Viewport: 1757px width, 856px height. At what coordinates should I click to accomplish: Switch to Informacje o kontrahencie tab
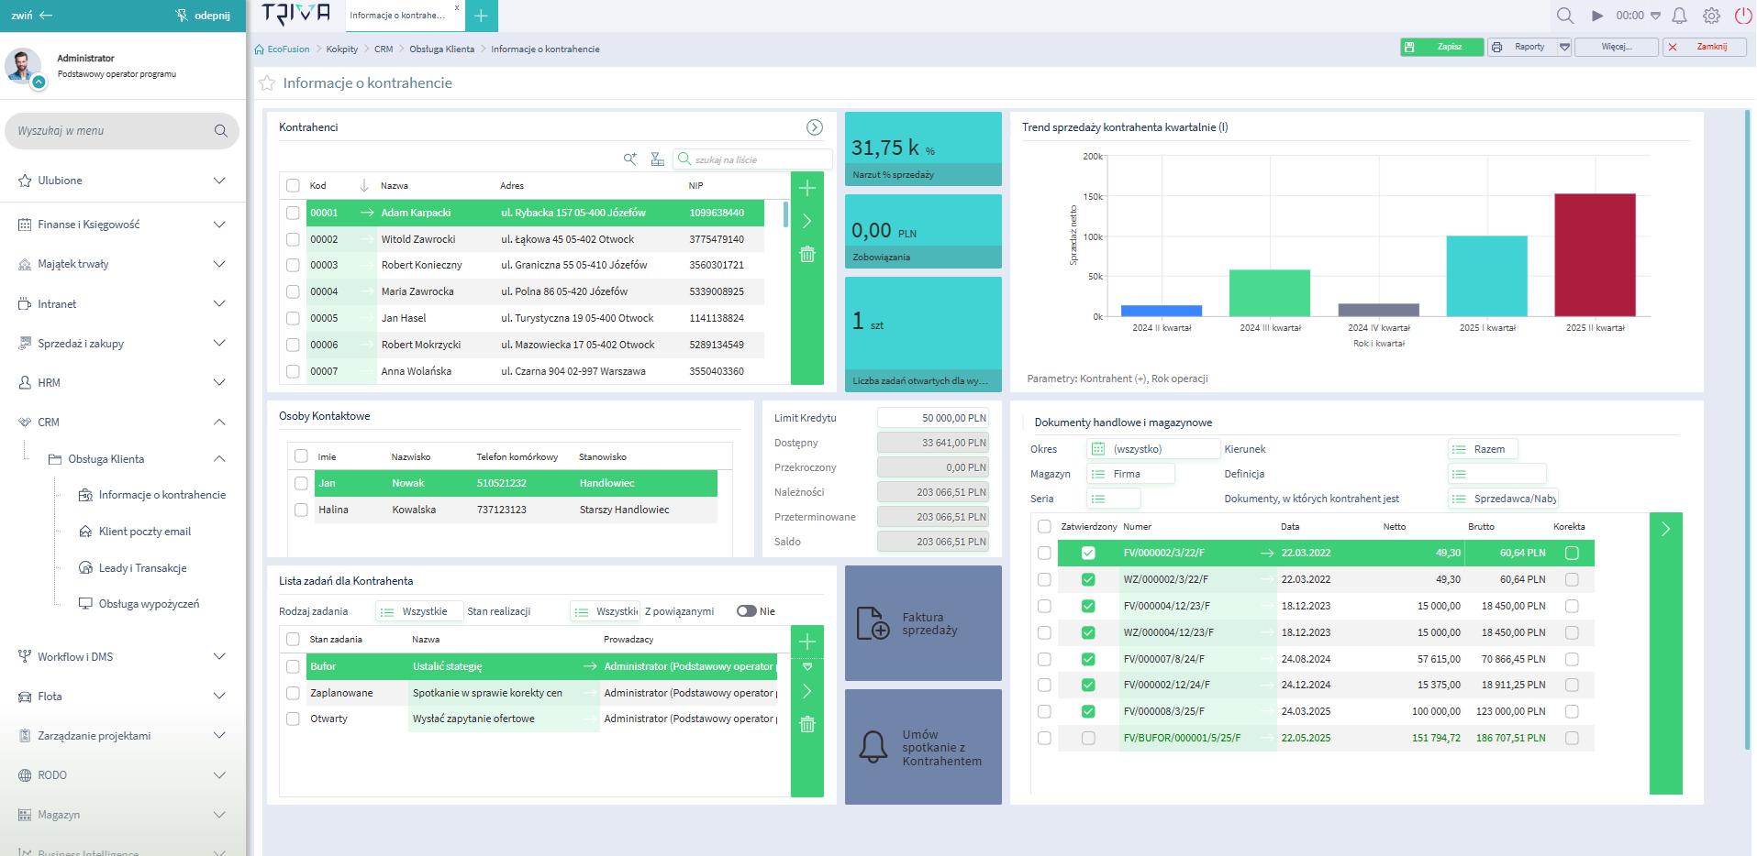tap(397, 16)
